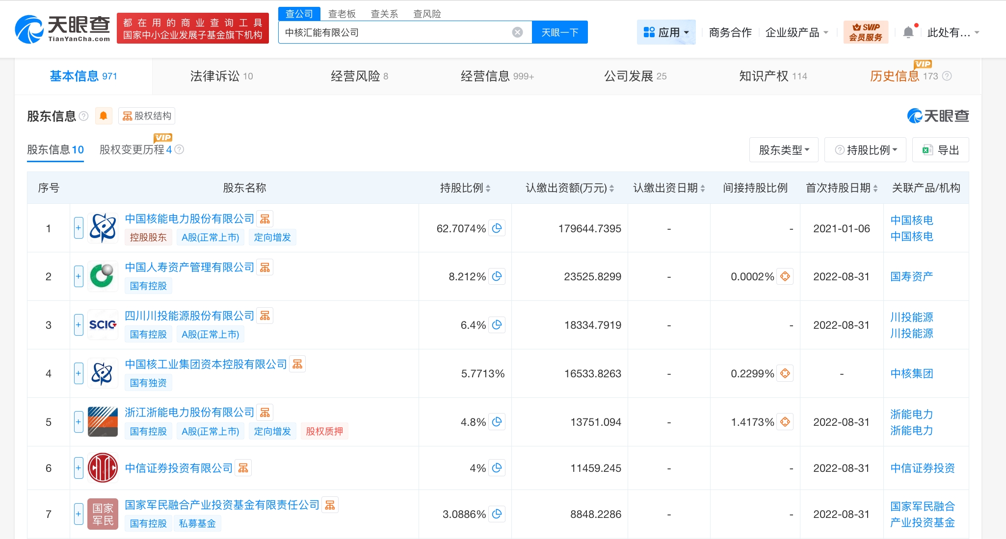
Task: Sort by 首次持股日期 column arrows
Action: [x=875, y=188]
